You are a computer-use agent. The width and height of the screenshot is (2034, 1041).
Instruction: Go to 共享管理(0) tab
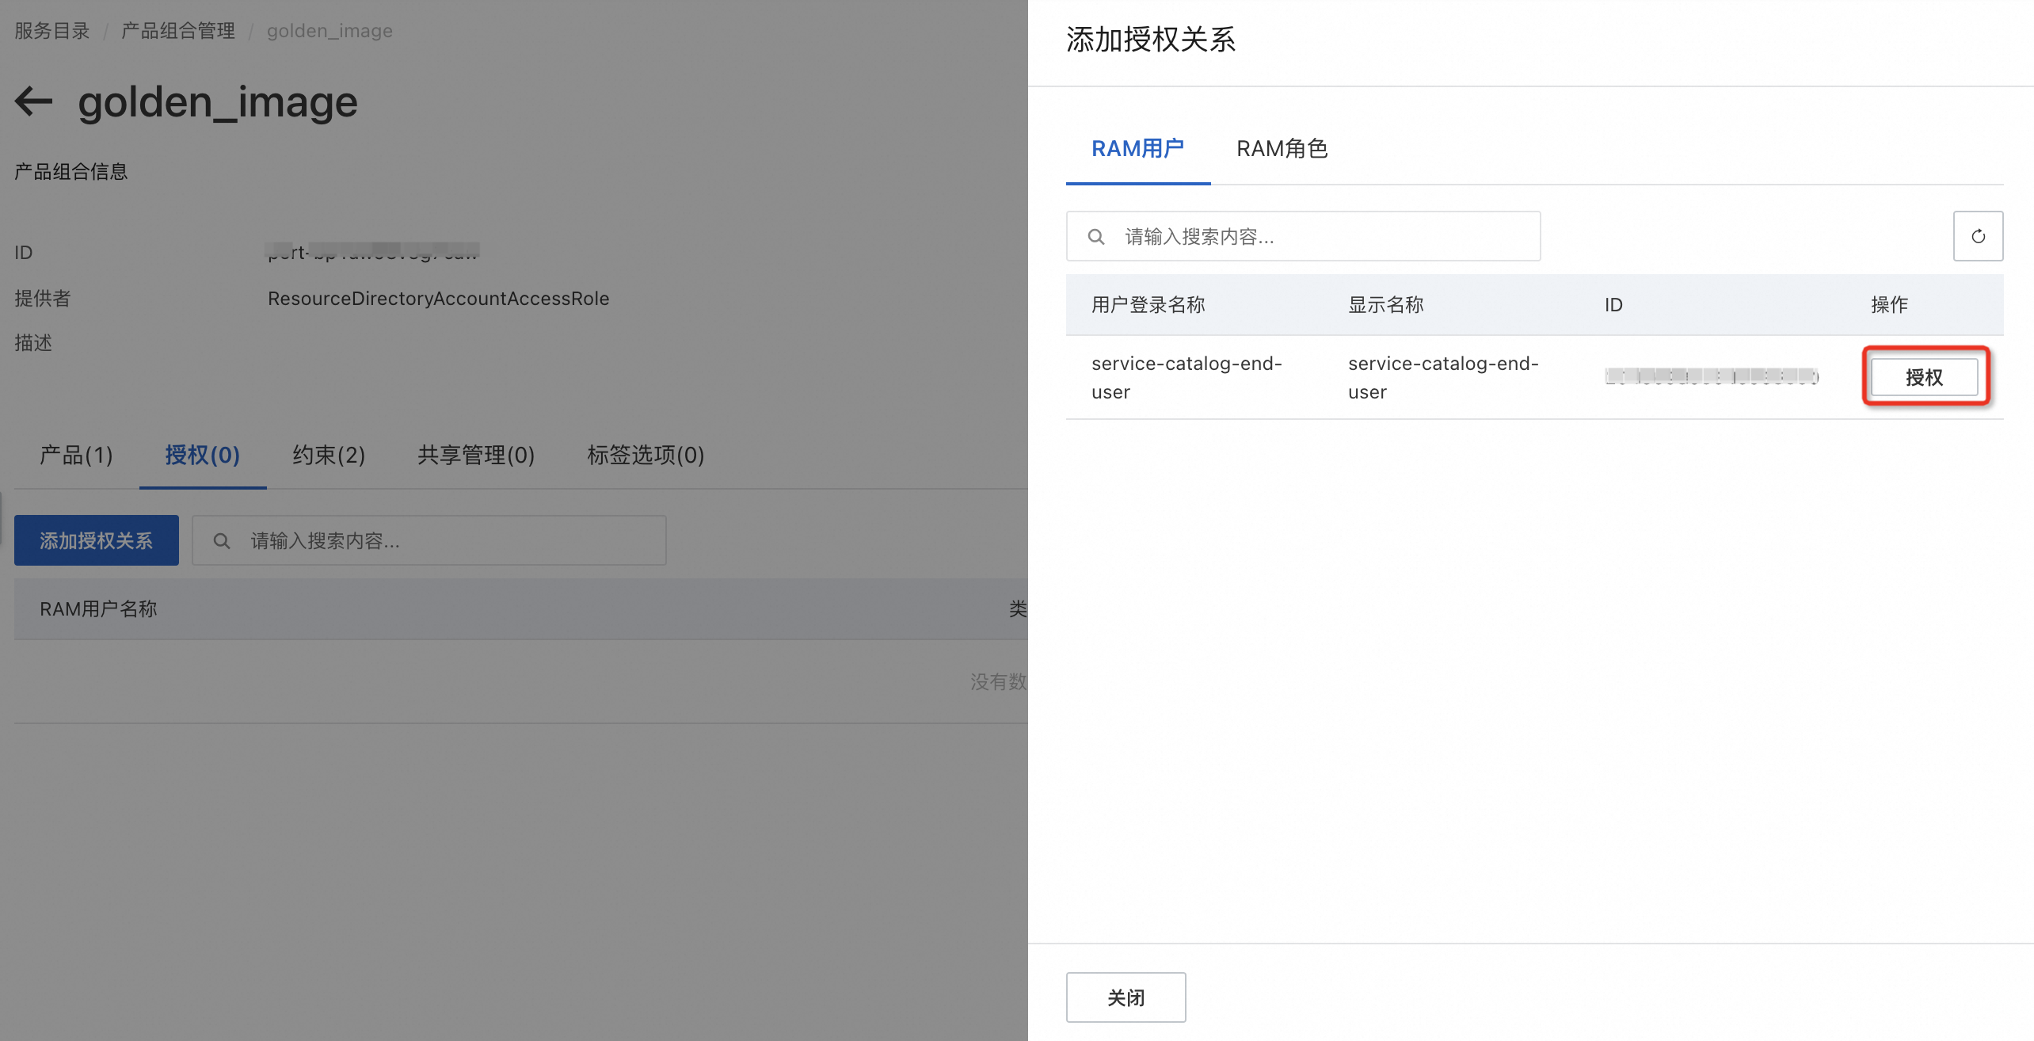[x=476, y=456]
